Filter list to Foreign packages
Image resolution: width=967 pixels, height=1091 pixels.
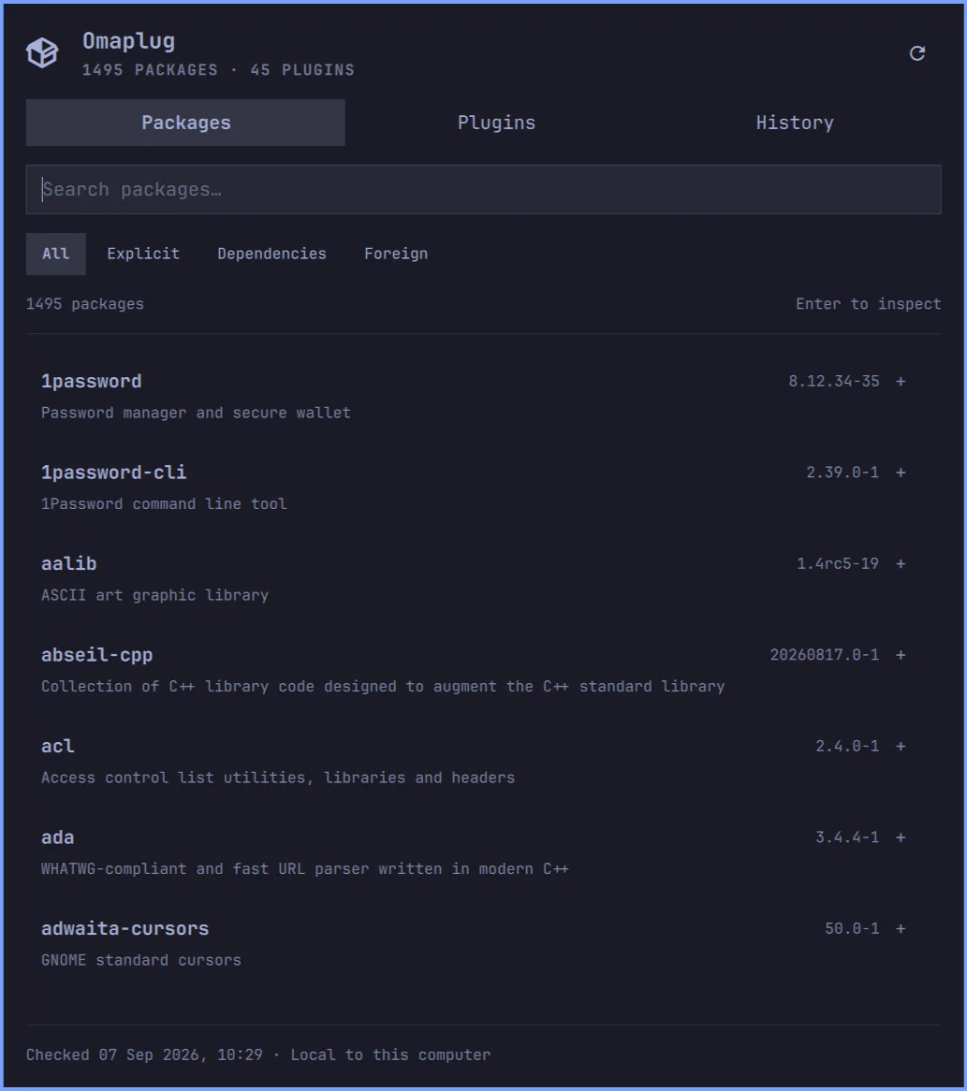[396, 254]
